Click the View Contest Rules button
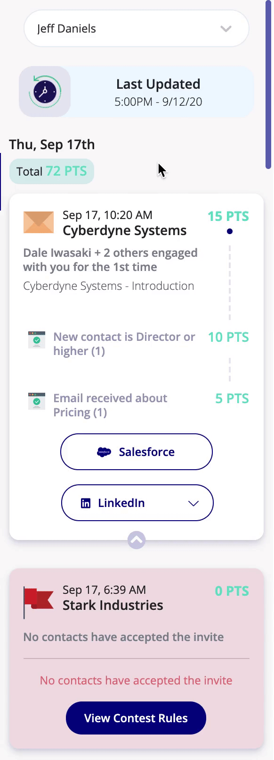The image size is (274, 760). [x=136, y=718]
